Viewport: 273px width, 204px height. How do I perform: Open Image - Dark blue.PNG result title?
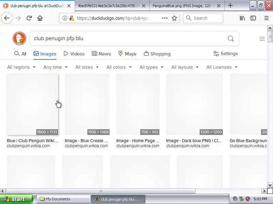194,140
